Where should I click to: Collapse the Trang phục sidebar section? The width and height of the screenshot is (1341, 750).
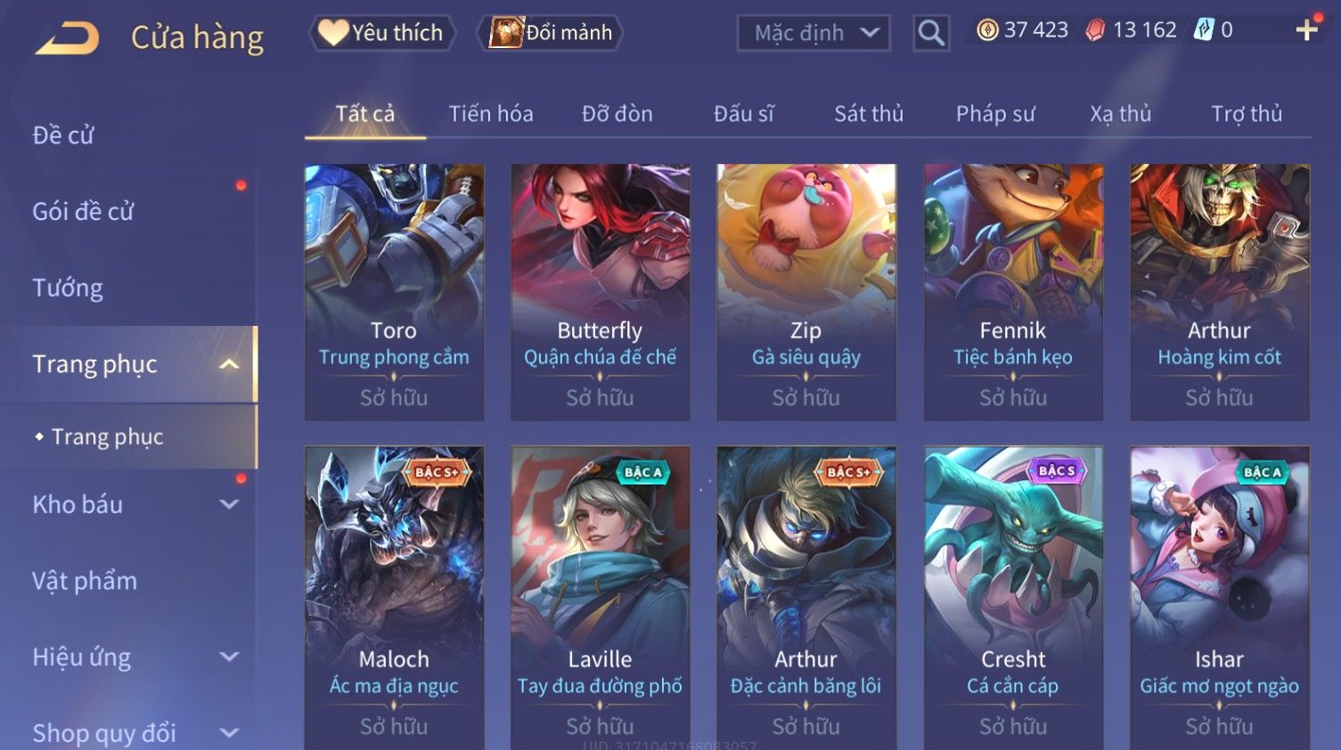click(x=229, y=364)
